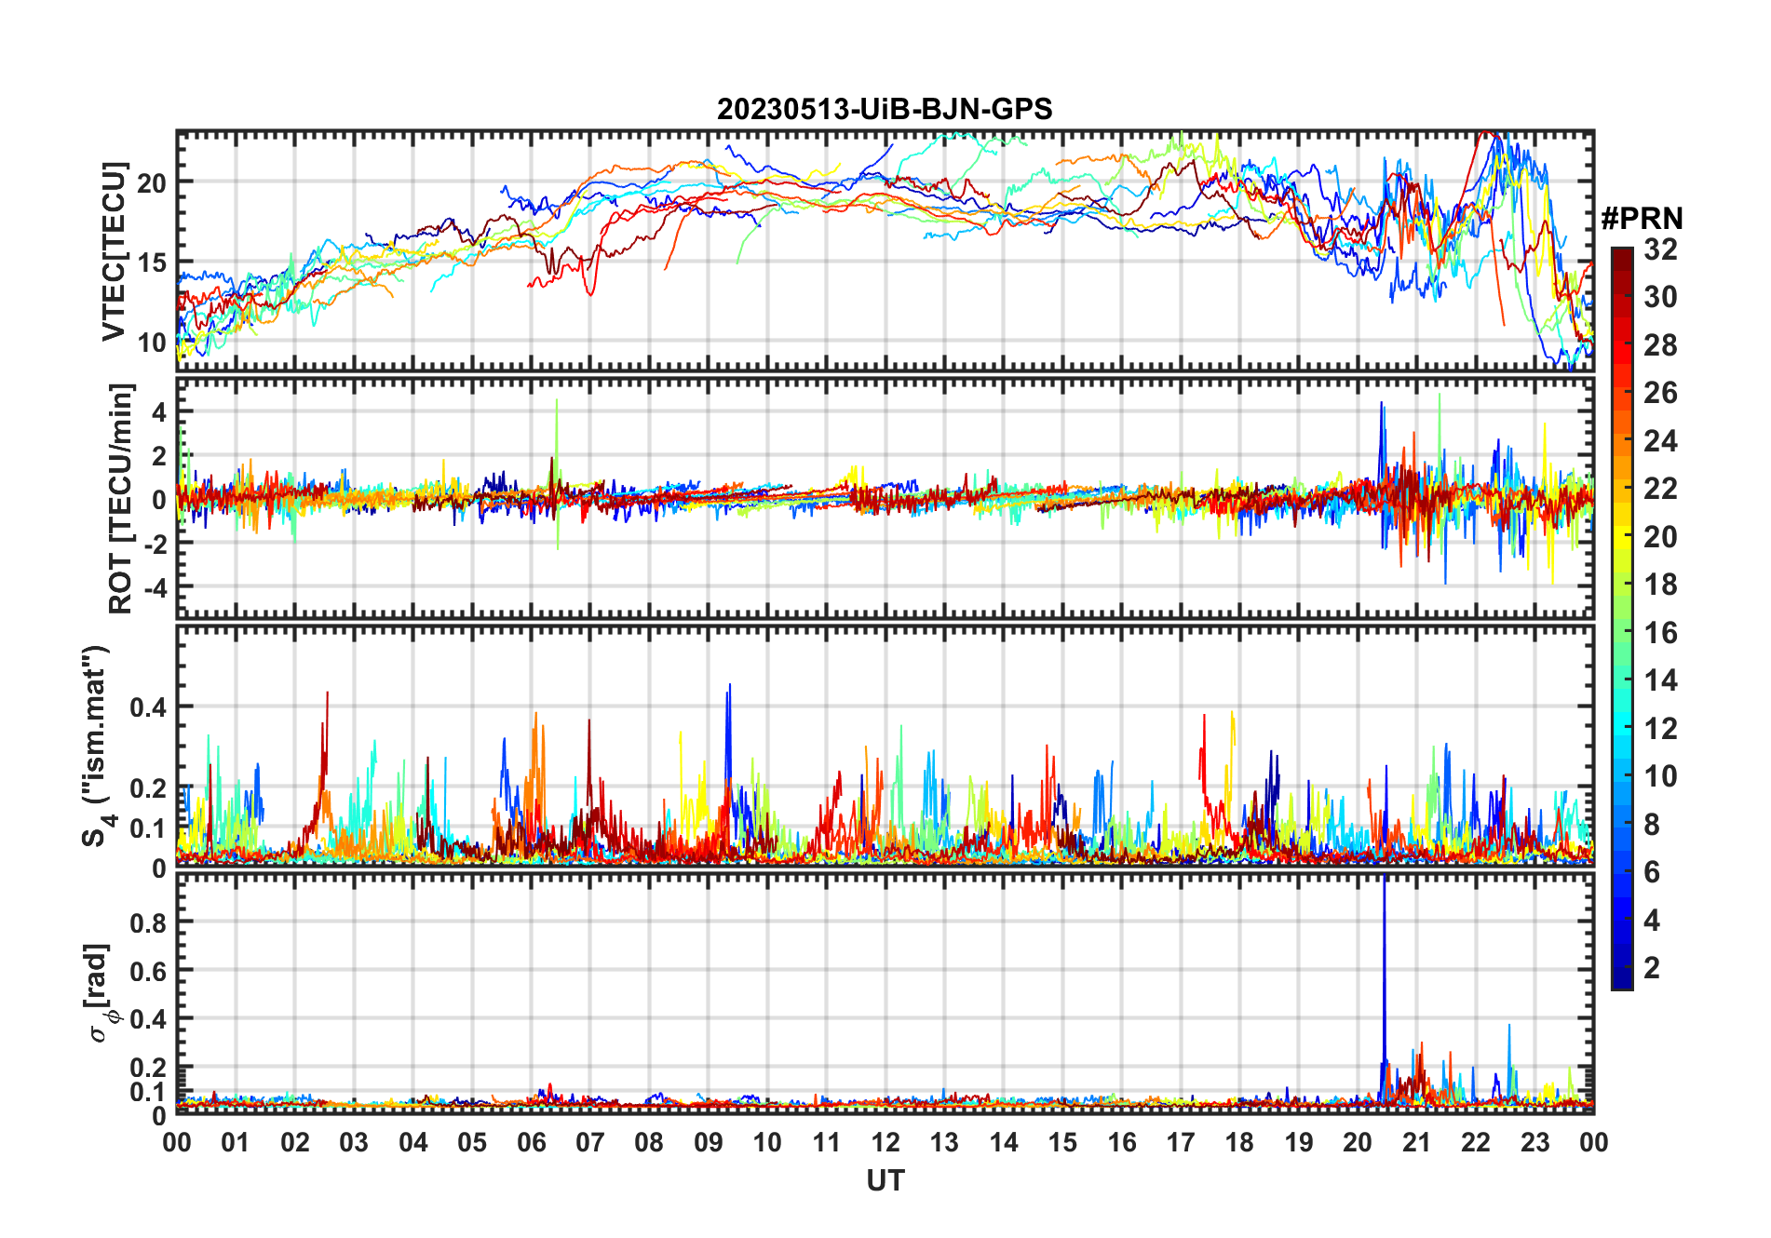Screen dimensions: 1771x1238
Task: Select the VTEC[TECU] y-axis label
Action: tap(114, 251)
